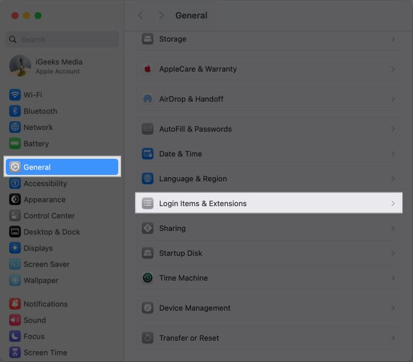The image size is (413, 362).
Task: Open the Sharing row chevron
Action: pos(393,228)
